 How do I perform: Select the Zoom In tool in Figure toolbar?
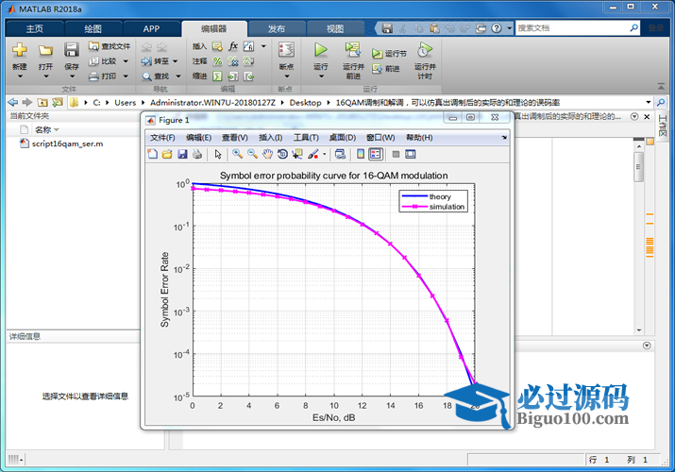point(238,154)
